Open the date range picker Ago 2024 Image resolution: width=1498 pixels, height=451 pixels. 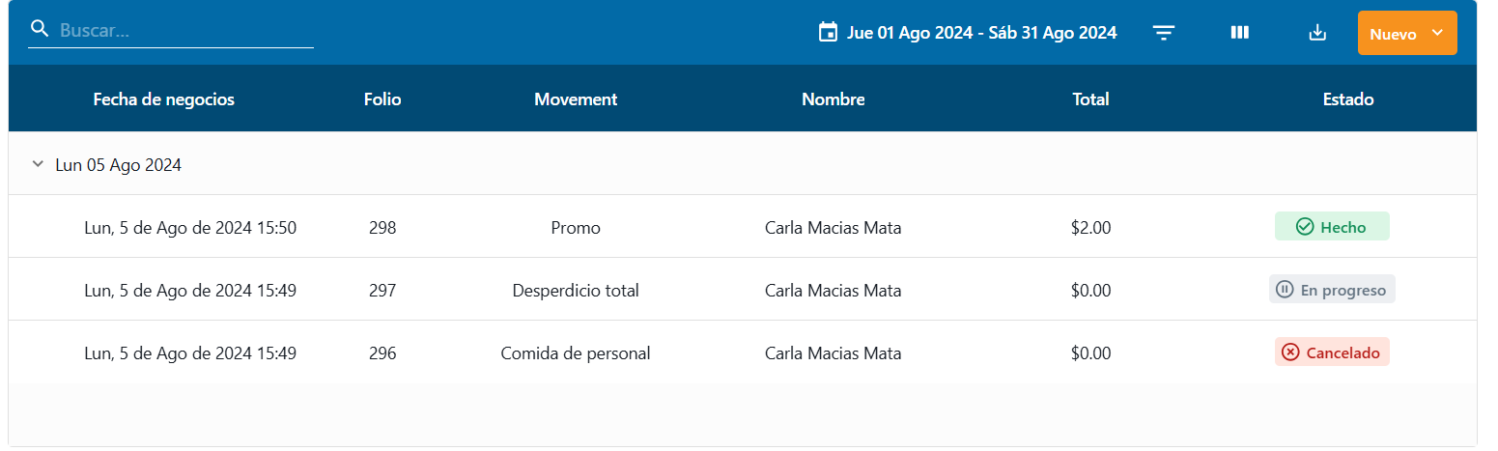click(x=981, y=33)
